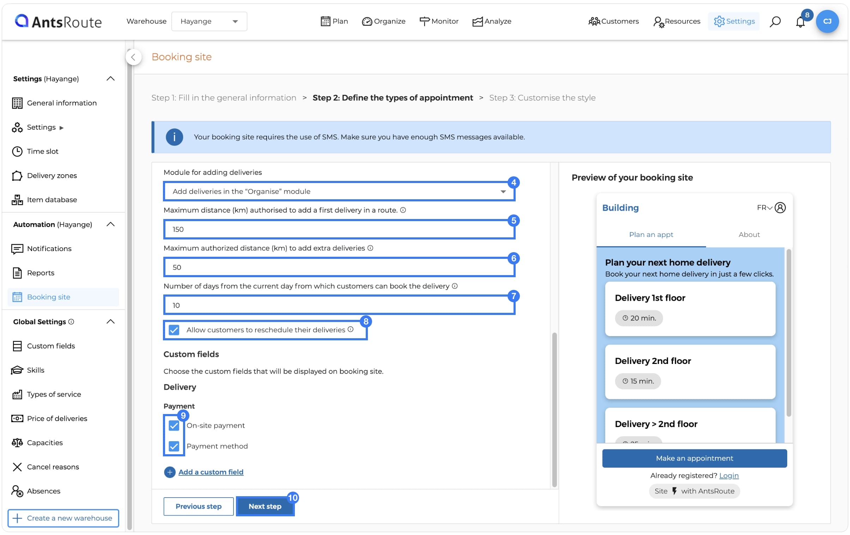This screenshot has width=850, height=535.
Task: Open the Warehouse Hayange dropdown
Action: click(x=209, y=21)
